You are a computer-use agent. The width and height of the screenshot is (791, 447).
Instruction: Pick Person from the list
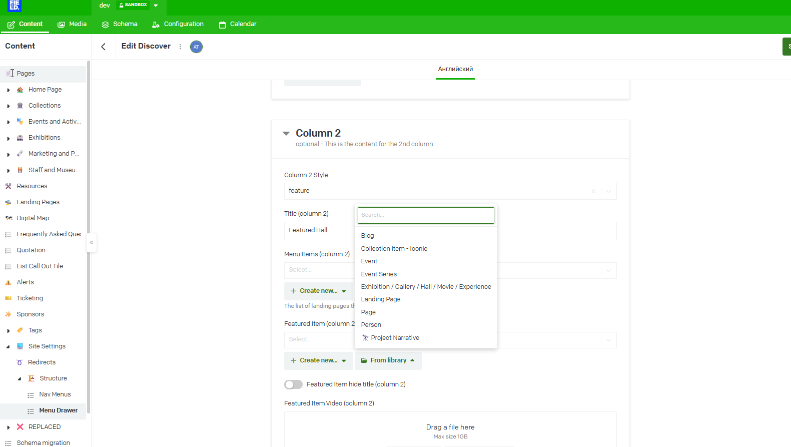pos(371,325)
